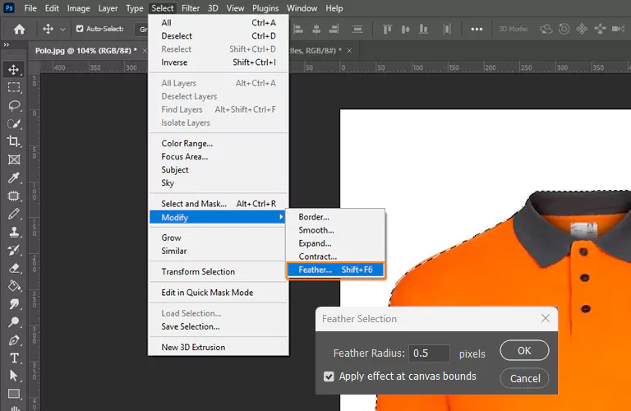The height and width of the screenshot is (411, 631).
Task: Open the File menu
Action: click(x=30, y=8)
